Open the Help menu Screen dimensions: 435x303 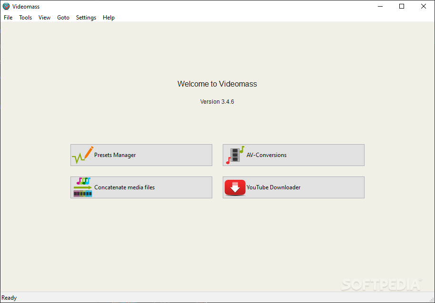coord(109,18)
